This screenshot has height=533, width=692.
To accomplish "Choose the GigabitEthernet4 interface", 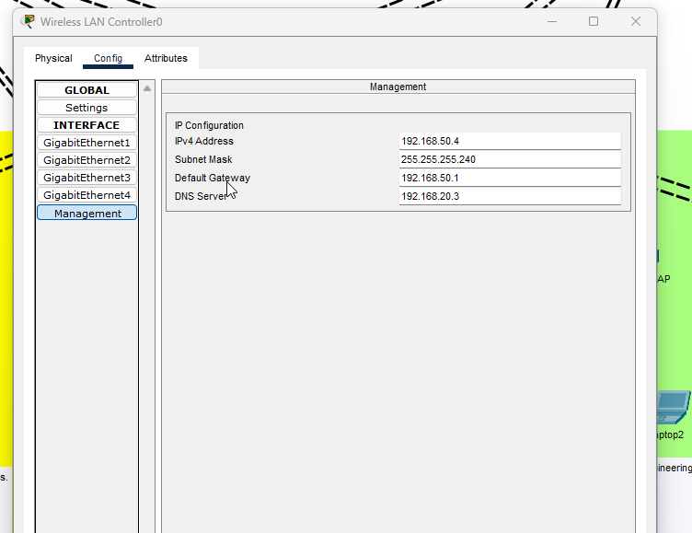I will (86, 195).
